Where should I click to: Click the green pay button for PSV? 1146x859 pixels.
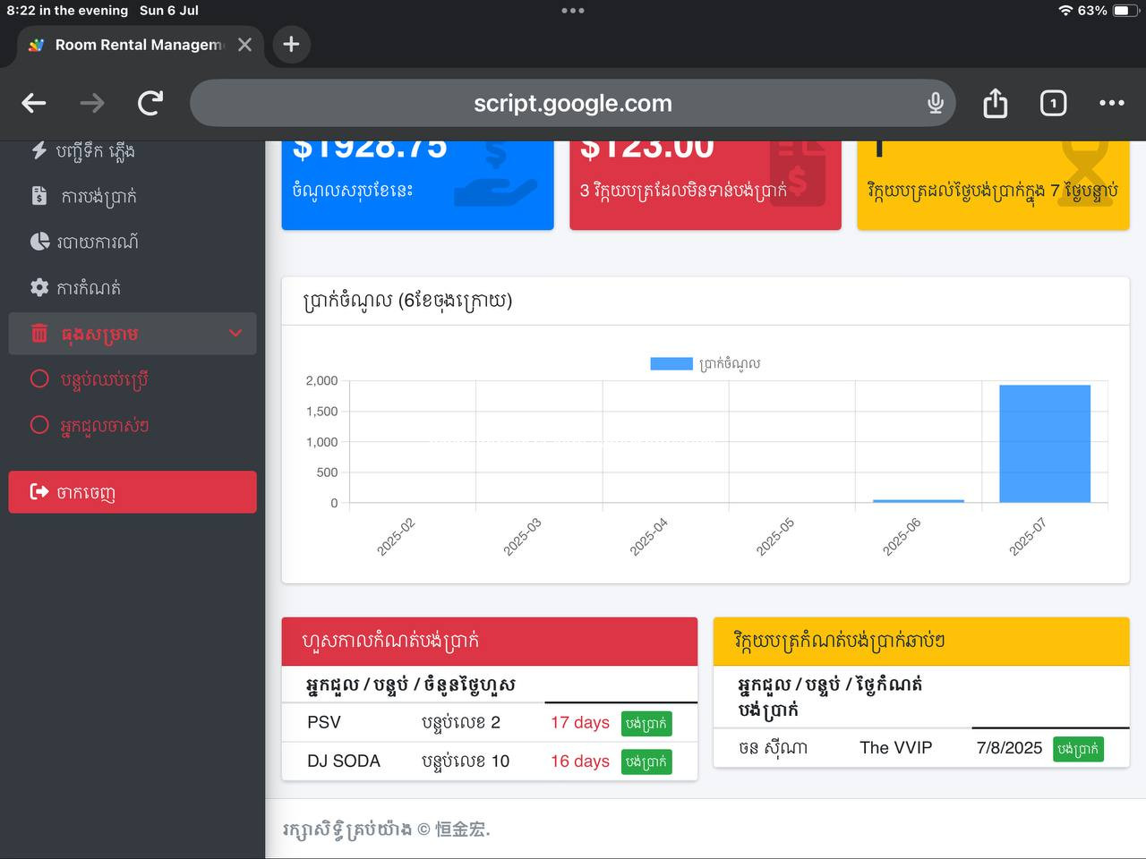646,723
